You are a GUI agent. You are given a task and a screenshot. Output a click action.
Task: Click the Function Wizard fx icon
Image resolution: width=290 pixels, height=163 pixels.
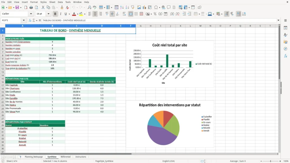pyautogui.click(x=30, y=20)
